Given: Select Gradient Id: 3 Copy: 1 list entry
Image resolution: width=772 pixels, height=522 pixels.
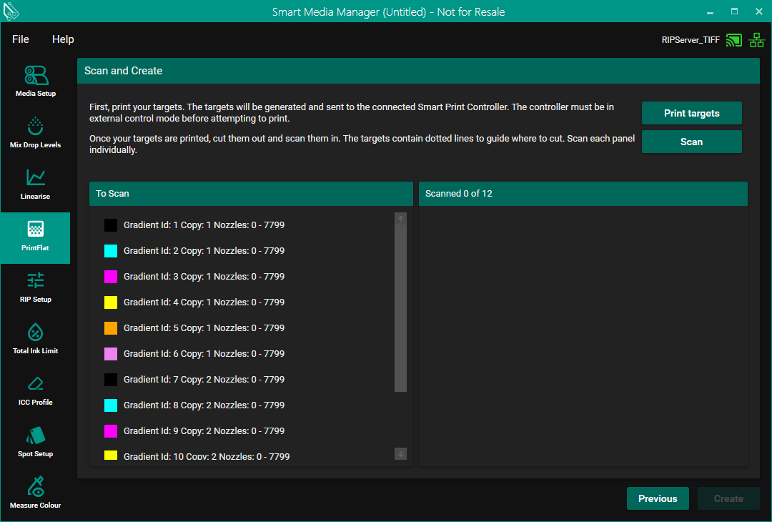Looking at the screenshot, I should [x=204, y=277].
